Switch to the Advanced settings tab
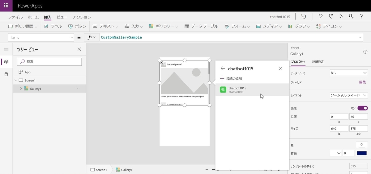The image size is (371, 174). (x=318, y=62)
